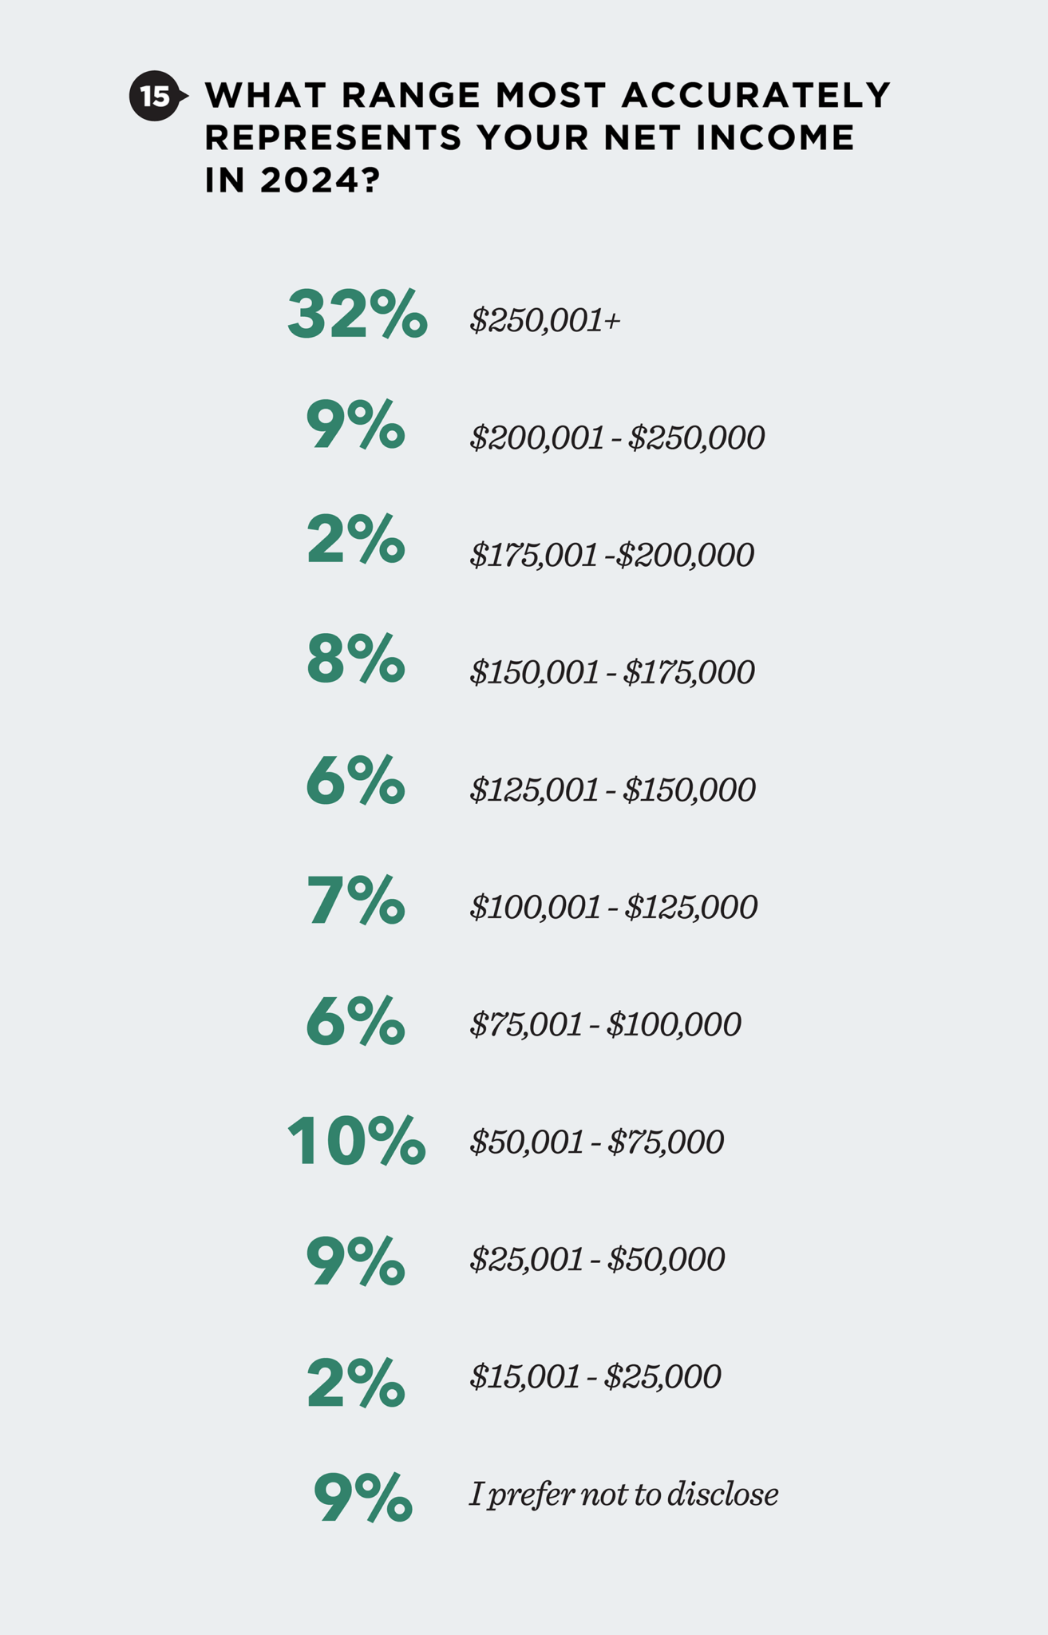1048x1635 pixels.
Task: Click the number 15 question badge
Action: click(x=156, y=97)
